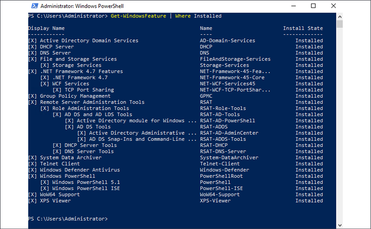Click the Windows PowerShell title bar text

[x=82, y=6]
